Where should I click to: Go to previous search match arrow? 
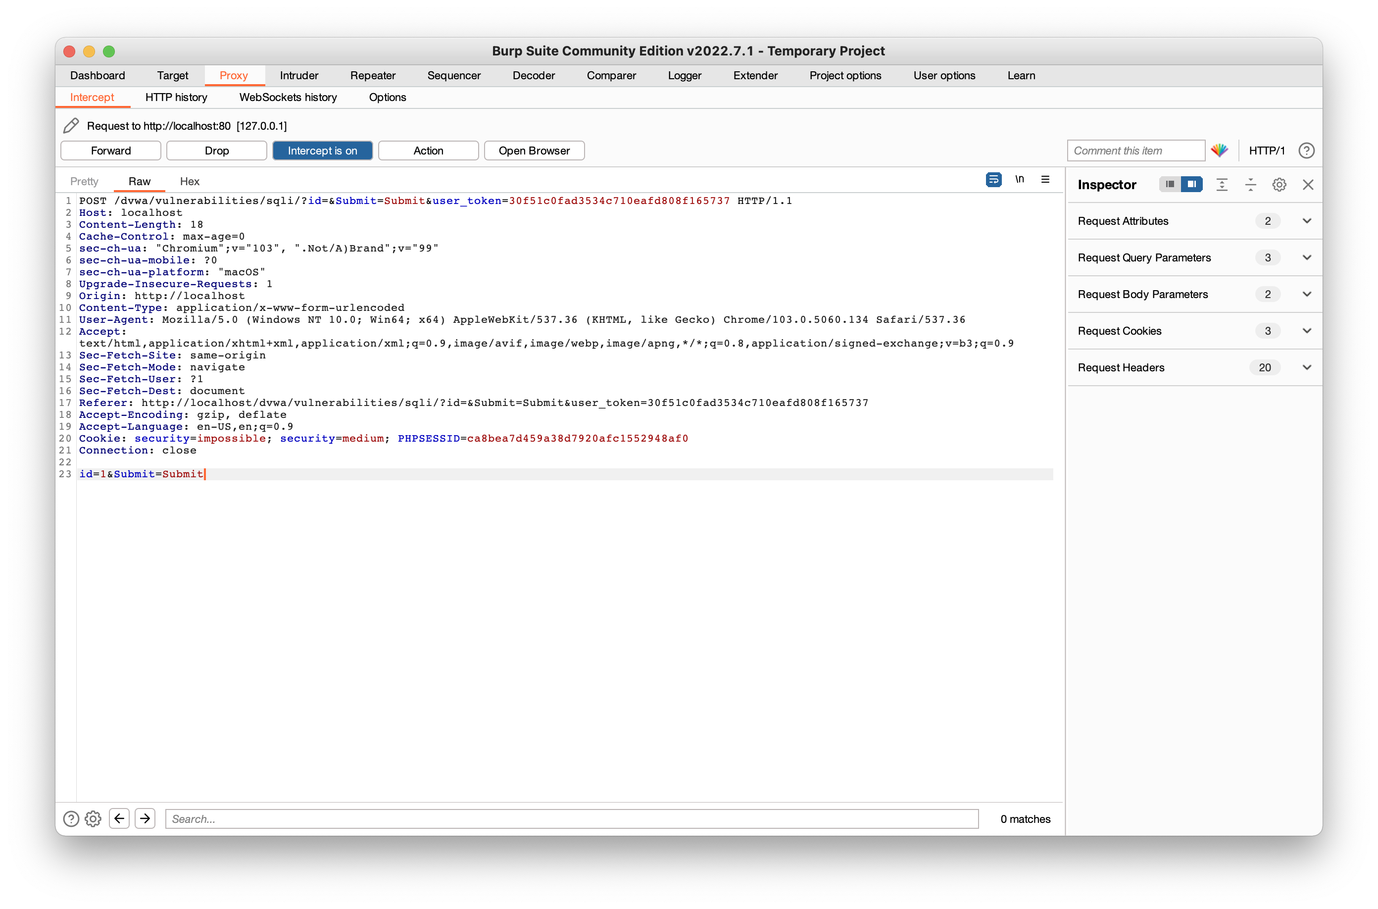tap(119, 818)
